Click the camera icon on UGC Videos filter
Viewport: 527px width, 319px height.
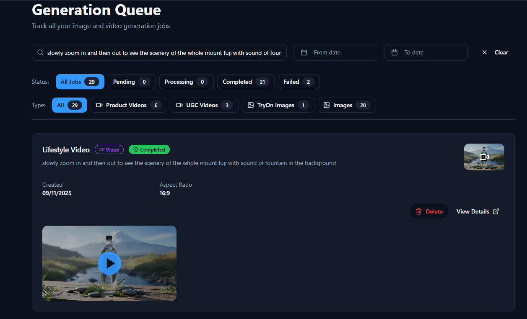coord(179,105)
